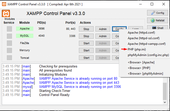Minimize the XAMPP Control Panel window
This screenshot has height=111, width=170.
tap(140, 4)
